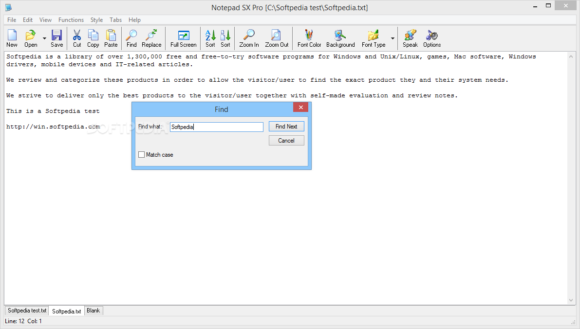Change the Font Color
This screenshot has height=329, width=580.
click(309, 38)
